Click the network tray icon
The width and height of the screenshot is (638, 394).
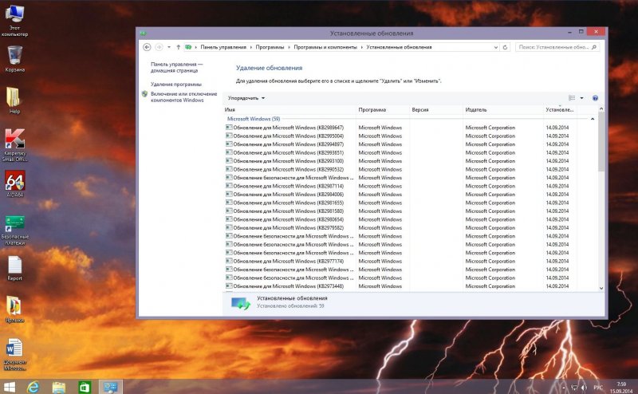(x=574, y=388)
